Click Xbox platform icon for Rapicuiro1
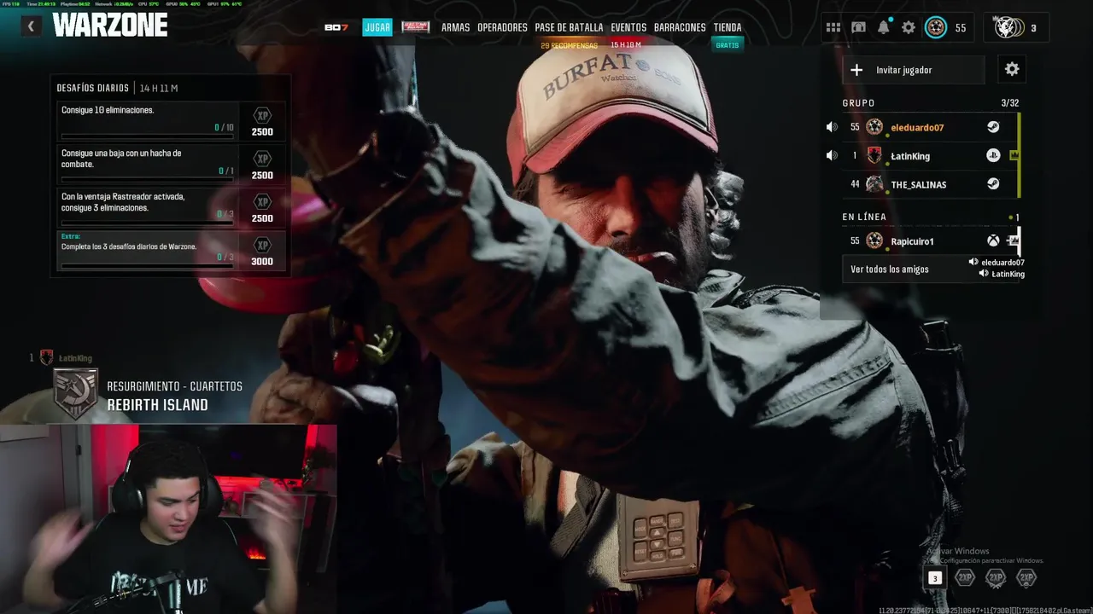 tap(993, 241)
